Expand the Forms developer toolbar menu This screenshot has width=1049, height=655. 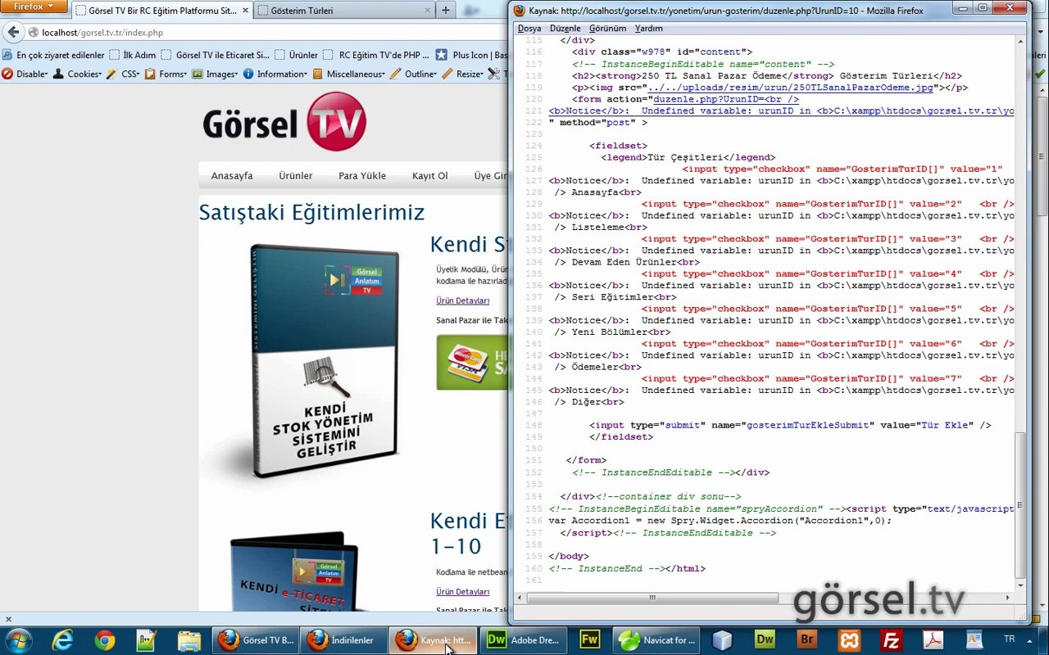[x=167, y=74]
